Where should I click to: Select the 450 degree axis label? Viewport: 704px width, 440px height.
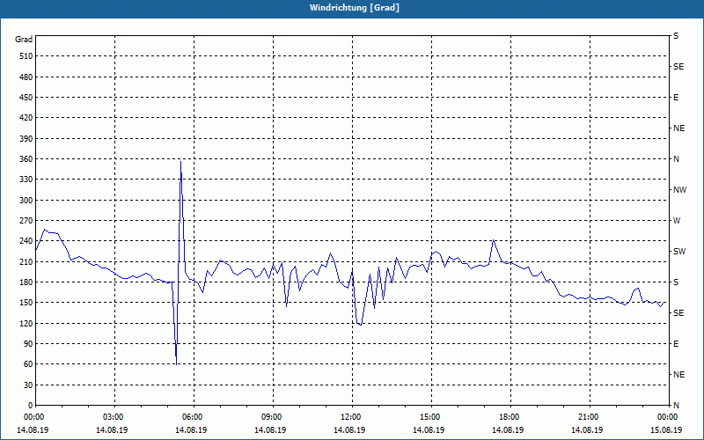(26, 98)
